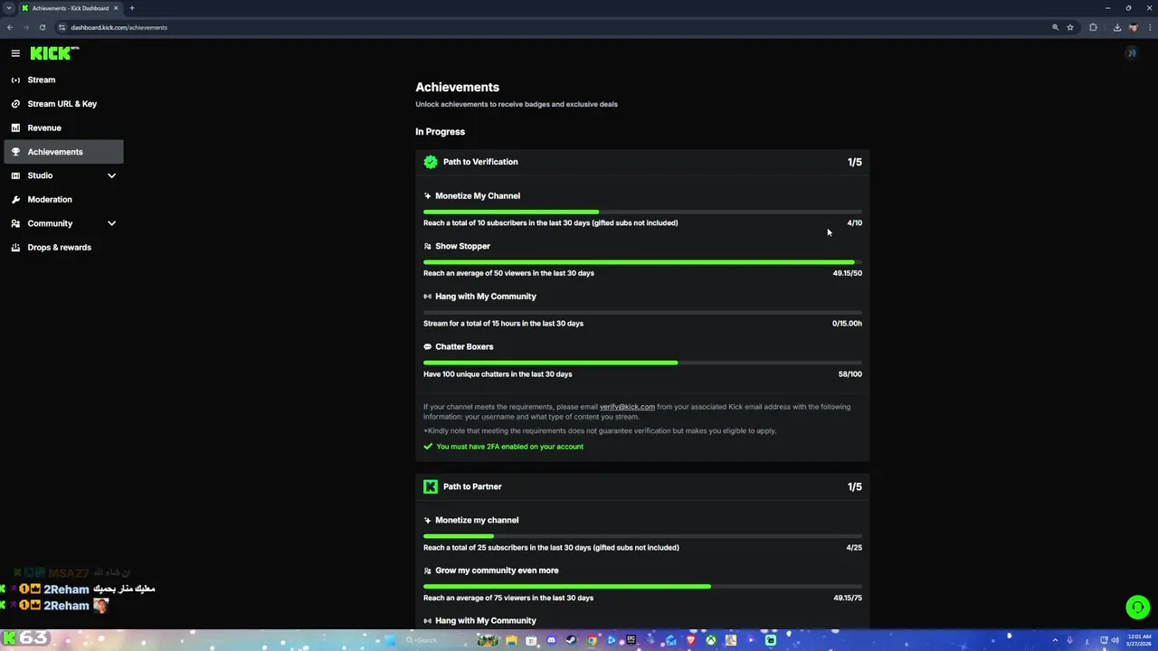Open File Explorer from the taskbar
This screenshot has width=1158, height=651.
(511, 640)
